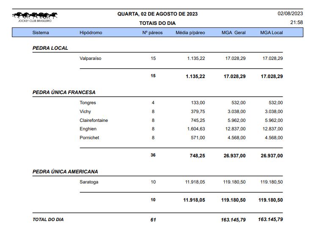Click Saratoga's average 11.918,05

pyautogui.click(x=195, y=182)
